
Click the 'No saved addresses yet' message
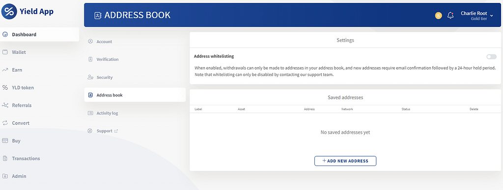345,132
